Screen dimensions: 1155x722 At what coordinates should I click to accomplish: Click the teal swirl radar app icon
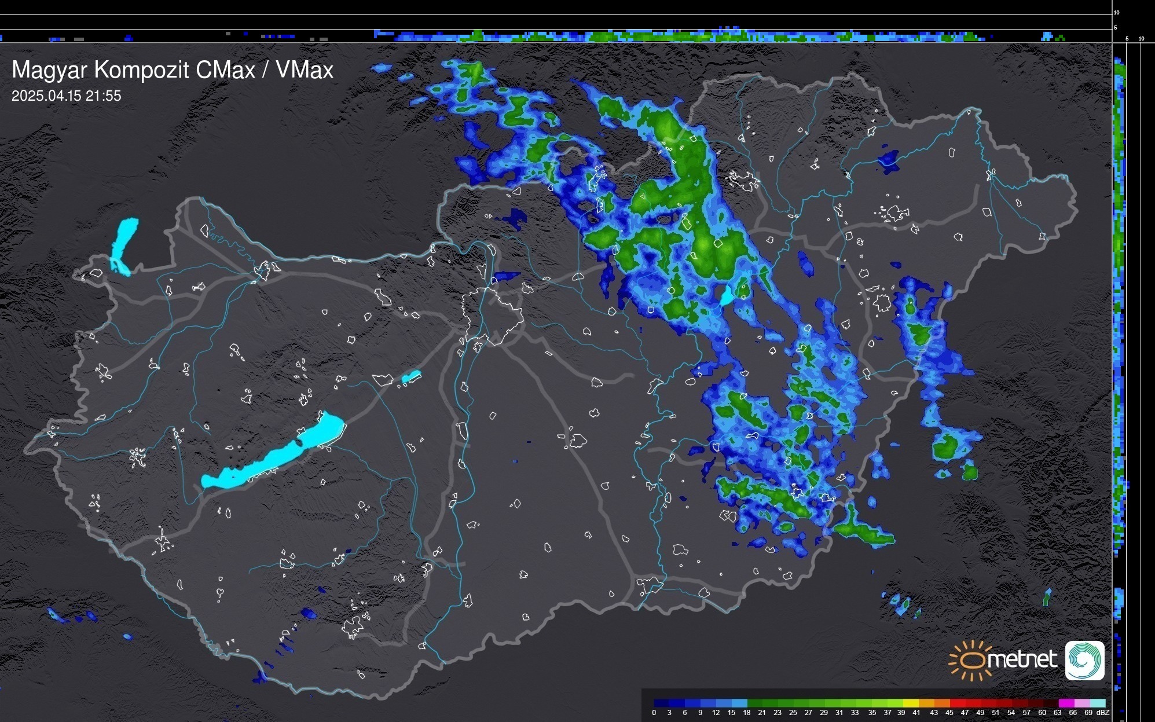coord(1084,660)
